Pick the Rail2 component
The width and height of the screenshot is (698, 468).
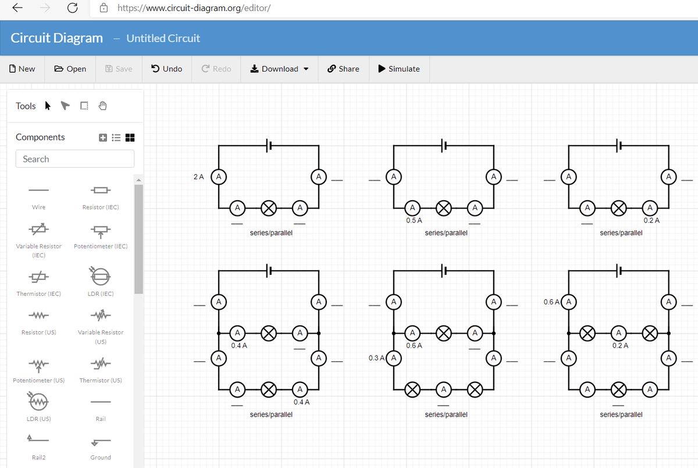pyautogui.click(x=39, y=446)
